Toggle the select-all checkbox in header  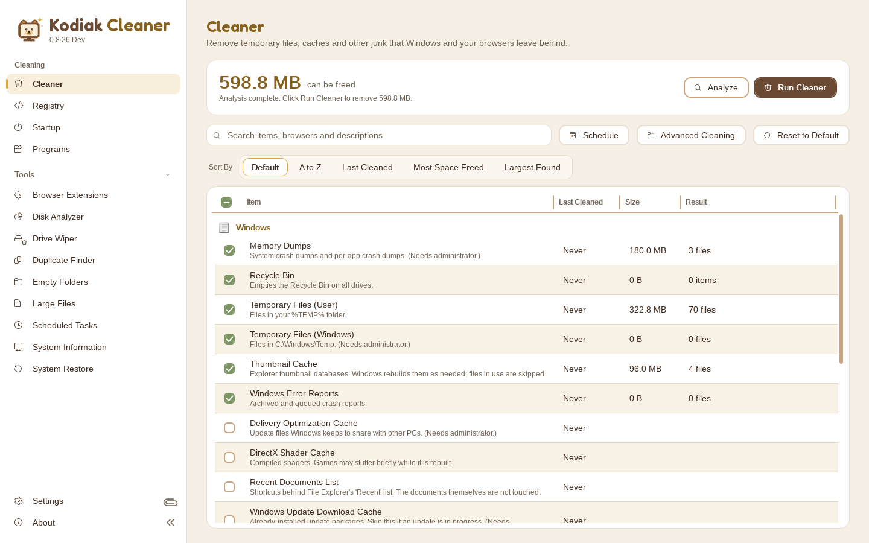(x=226, y=202)
